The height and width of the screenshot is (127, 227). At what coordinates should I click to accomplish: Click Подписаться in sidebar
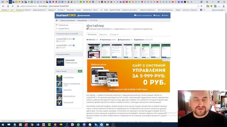pyautogui.click(x=63, y=25)
